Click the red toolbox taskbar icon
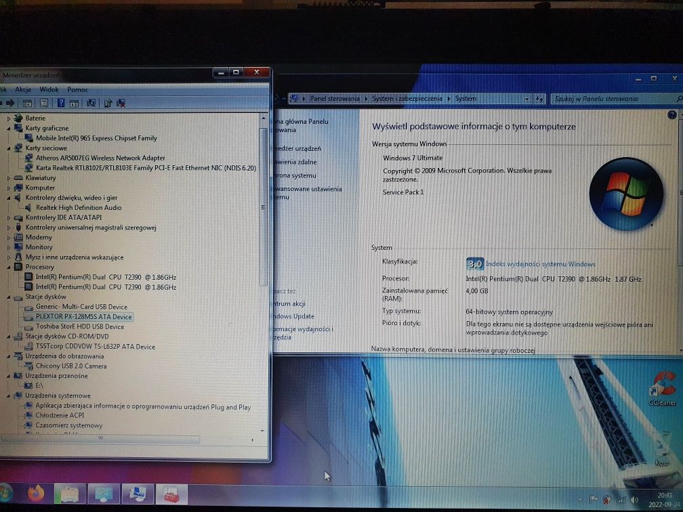The height and width of the screenshot is (512, 683). (x=171, y=494)
